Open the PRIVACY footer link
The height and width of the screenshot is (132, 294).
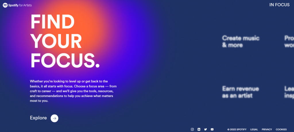point(267,130)
